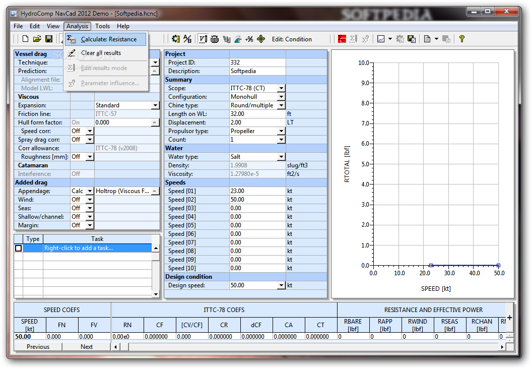Click the Edit results mode toolbar icon
The image size is (532, 369).
[353, 39]
